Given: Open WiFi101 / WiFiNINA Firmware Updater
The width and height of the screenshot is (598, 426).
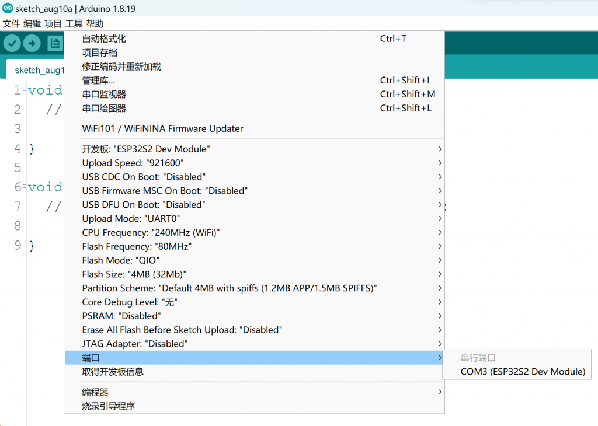Looking at the screenshot, I should coord(162,128).
